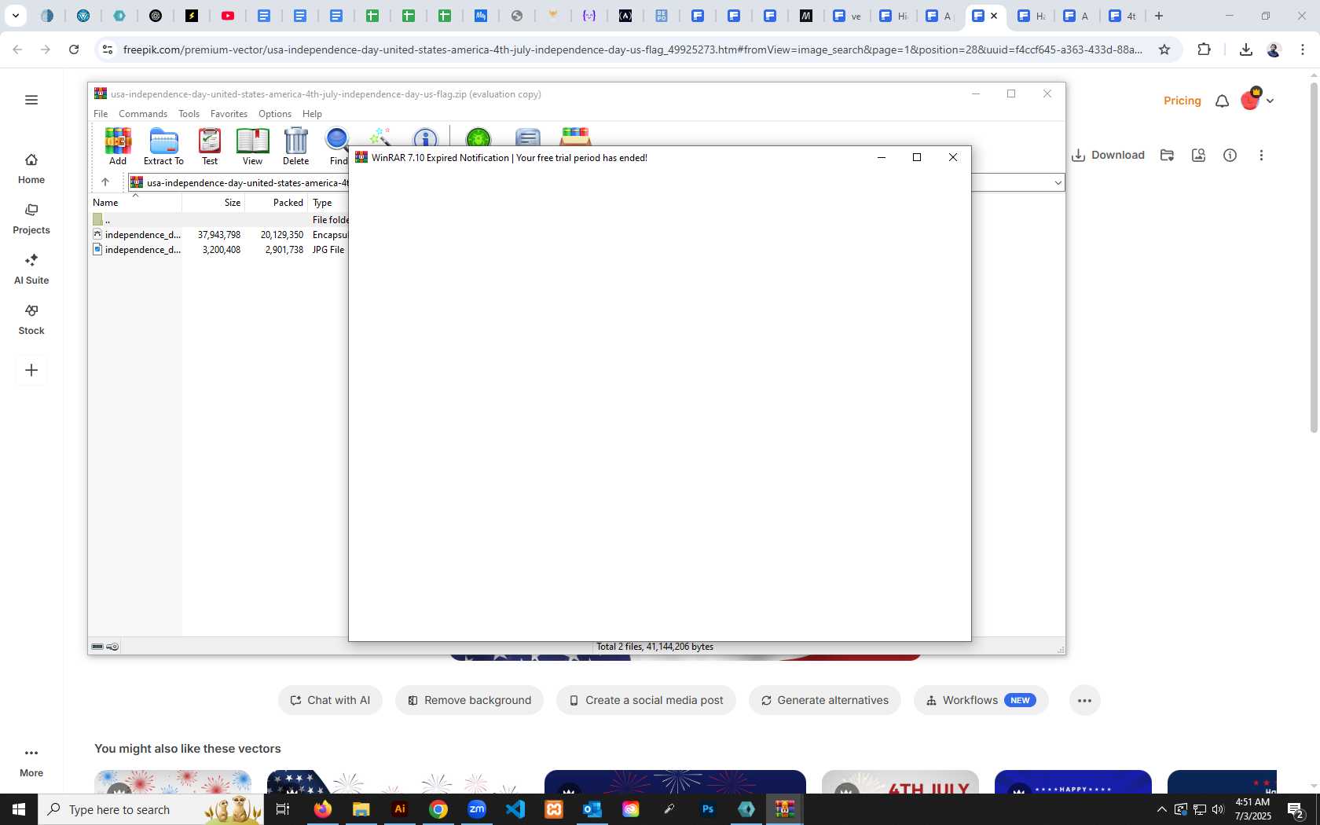Open AI Suite in Freepik sidebar
Viewport: 1320px width, 825px height.
click(x=31, y=269)
